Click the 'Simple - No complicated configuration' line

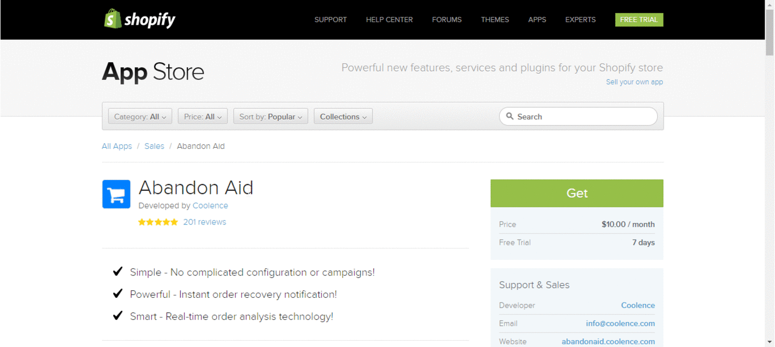pyautogui.click(x=252, y=272)
